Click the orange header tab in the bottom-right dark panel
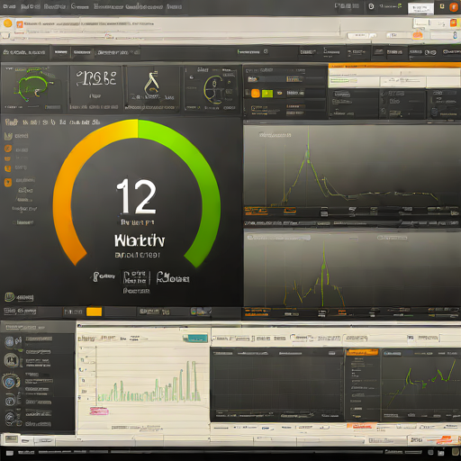This screenshot has width=461, height=461. (x=362, y=352)
